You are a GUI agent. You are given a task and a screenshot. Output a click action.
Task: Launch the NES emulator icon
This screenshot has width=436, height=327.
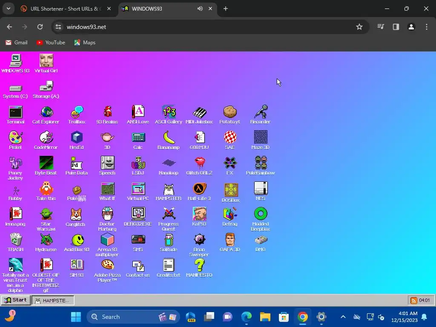(261, 191)
